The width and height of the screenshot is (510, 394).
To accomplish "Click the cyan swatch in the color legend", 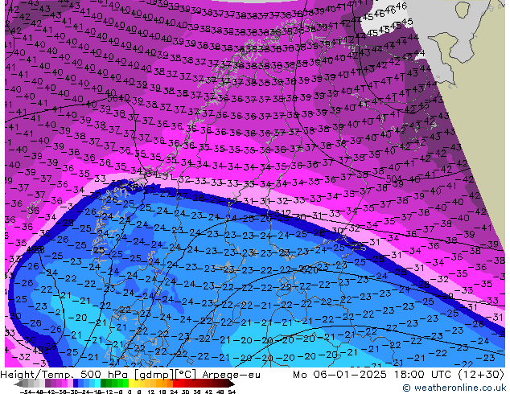I will [x=97, y=383].
